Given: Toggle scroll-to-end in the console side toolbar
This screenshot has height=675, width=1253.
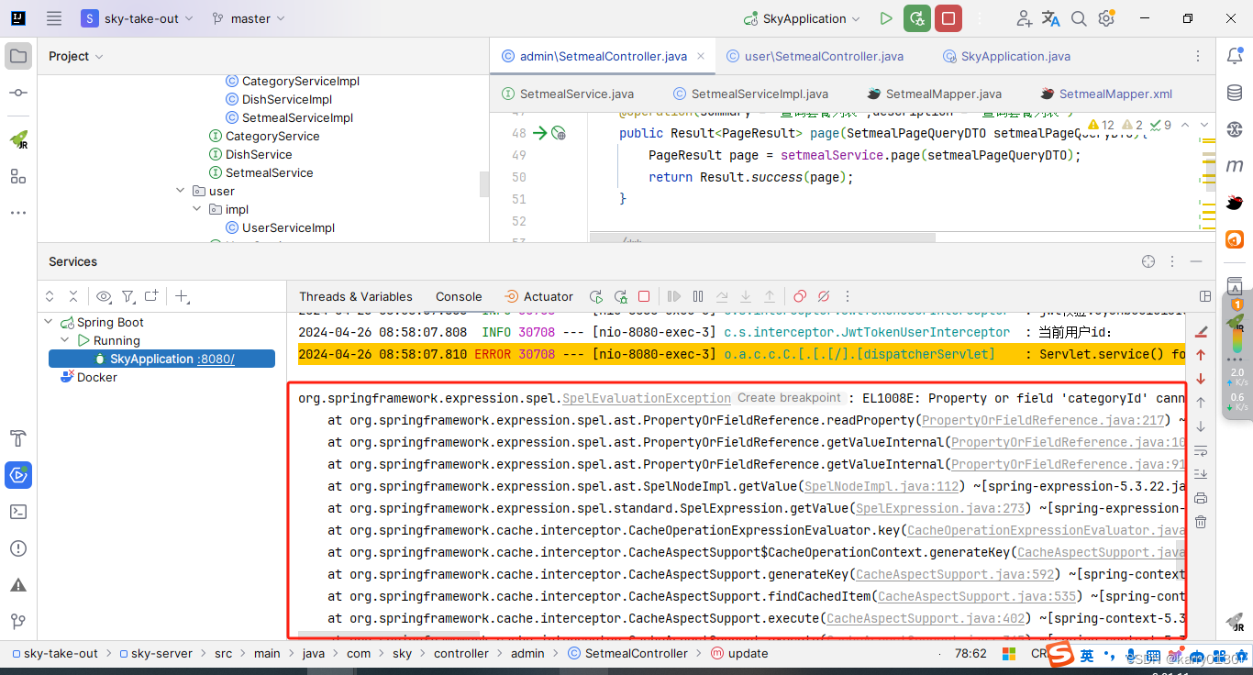Looking at the screenshot, I should click(1201, 473).
